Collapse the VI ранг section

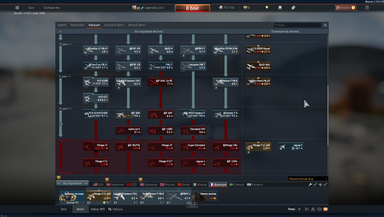66,109
